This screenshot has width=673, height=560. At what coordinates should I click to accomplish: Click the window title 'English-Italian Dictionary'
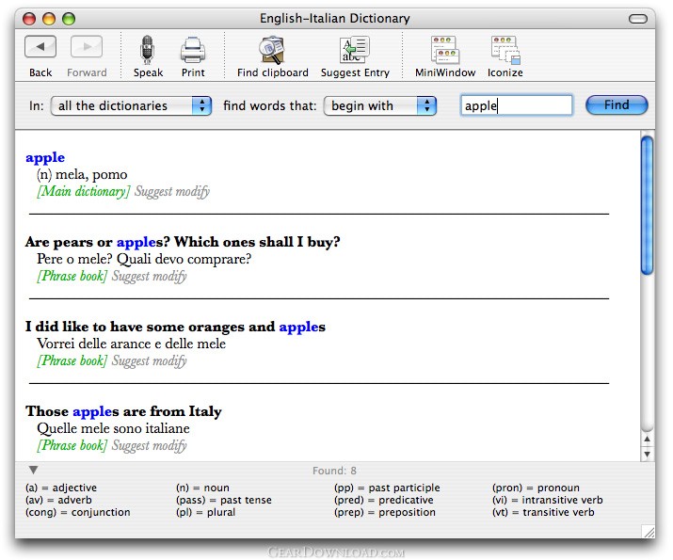335,19
